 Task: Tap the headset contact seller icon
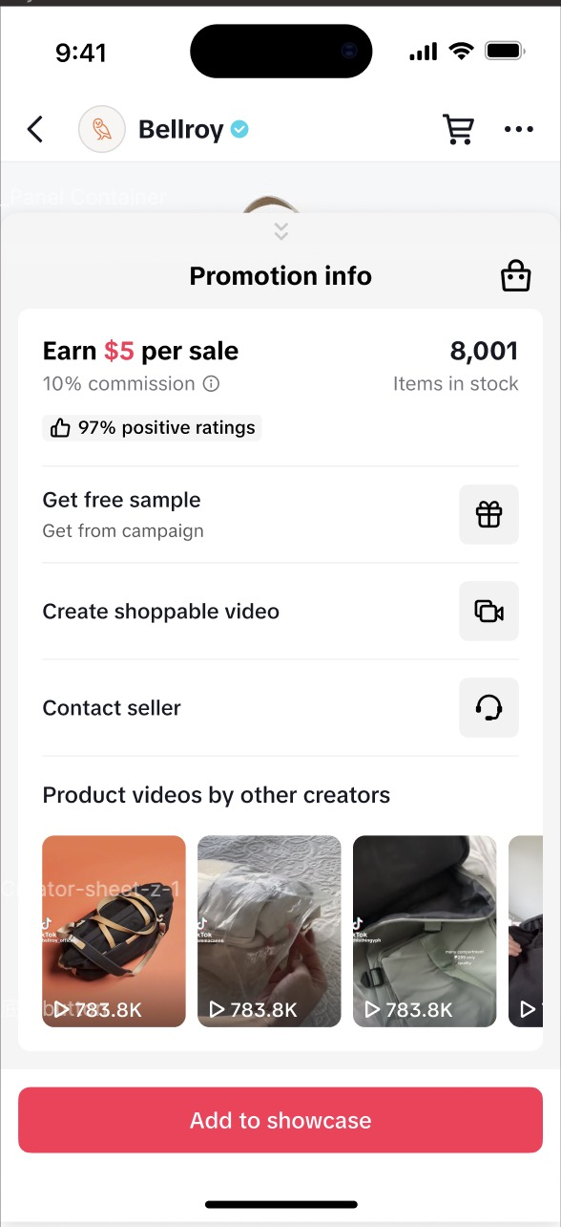click(488, 707)
